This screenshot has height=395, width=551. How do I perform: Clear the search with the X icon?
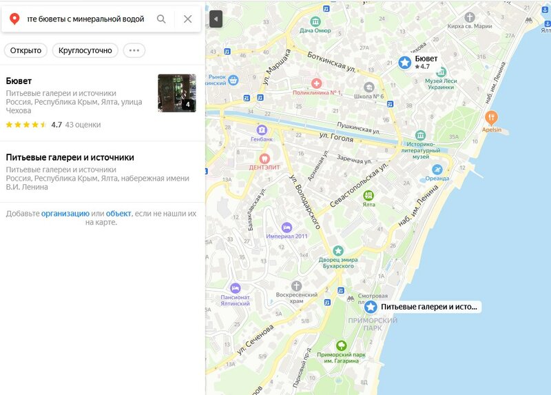click(x=187, y=19)
